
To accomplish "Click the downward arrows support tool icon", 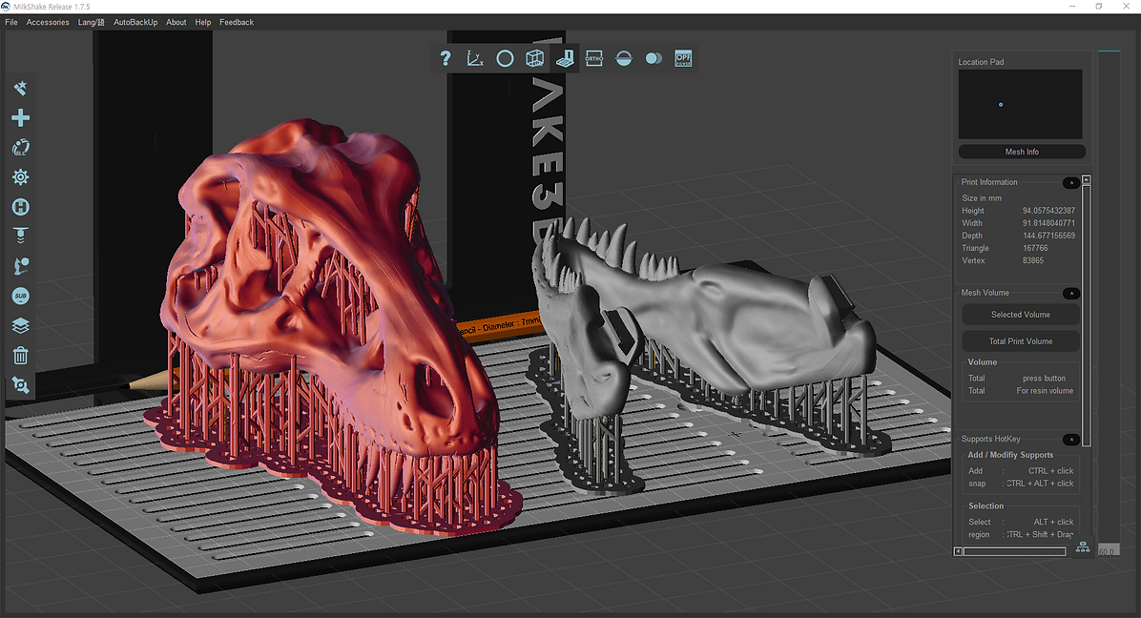I will point(20,237).
